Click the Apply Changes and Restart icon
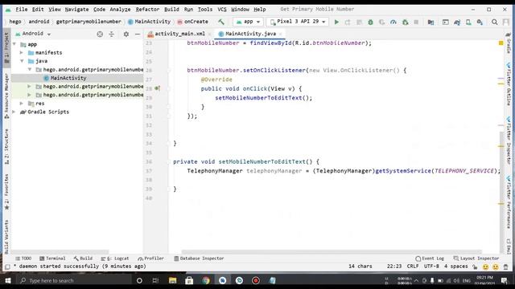 pos(348,22)
